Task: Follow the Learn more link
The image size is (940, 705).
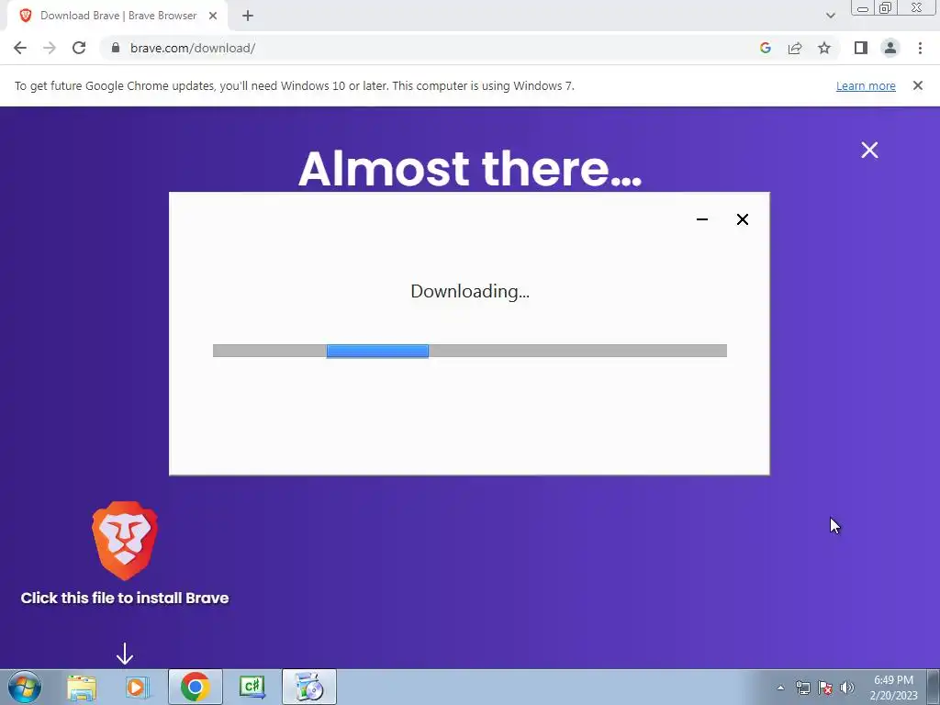Action: pos(866,85)
